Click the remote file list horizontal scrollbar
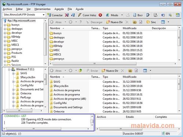Screen dimensions: 183x137 tap(94, 63)
